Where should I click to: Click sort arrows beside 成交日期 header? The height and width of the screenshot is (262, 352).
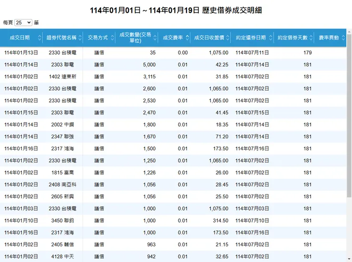[x=39, y=38]
